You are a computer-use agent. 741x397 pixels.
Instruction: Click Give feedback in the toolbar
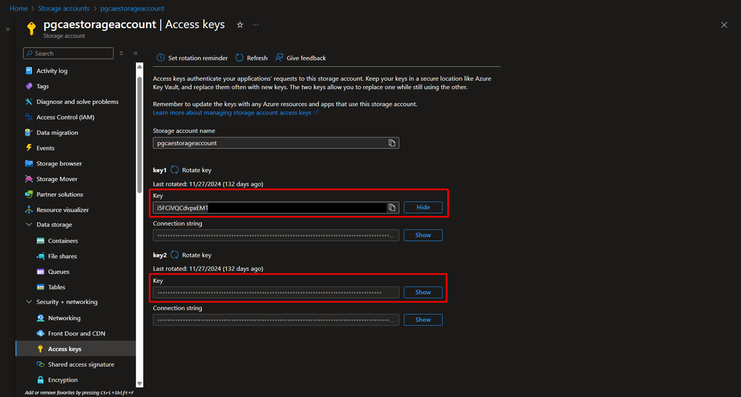[300, 58]
